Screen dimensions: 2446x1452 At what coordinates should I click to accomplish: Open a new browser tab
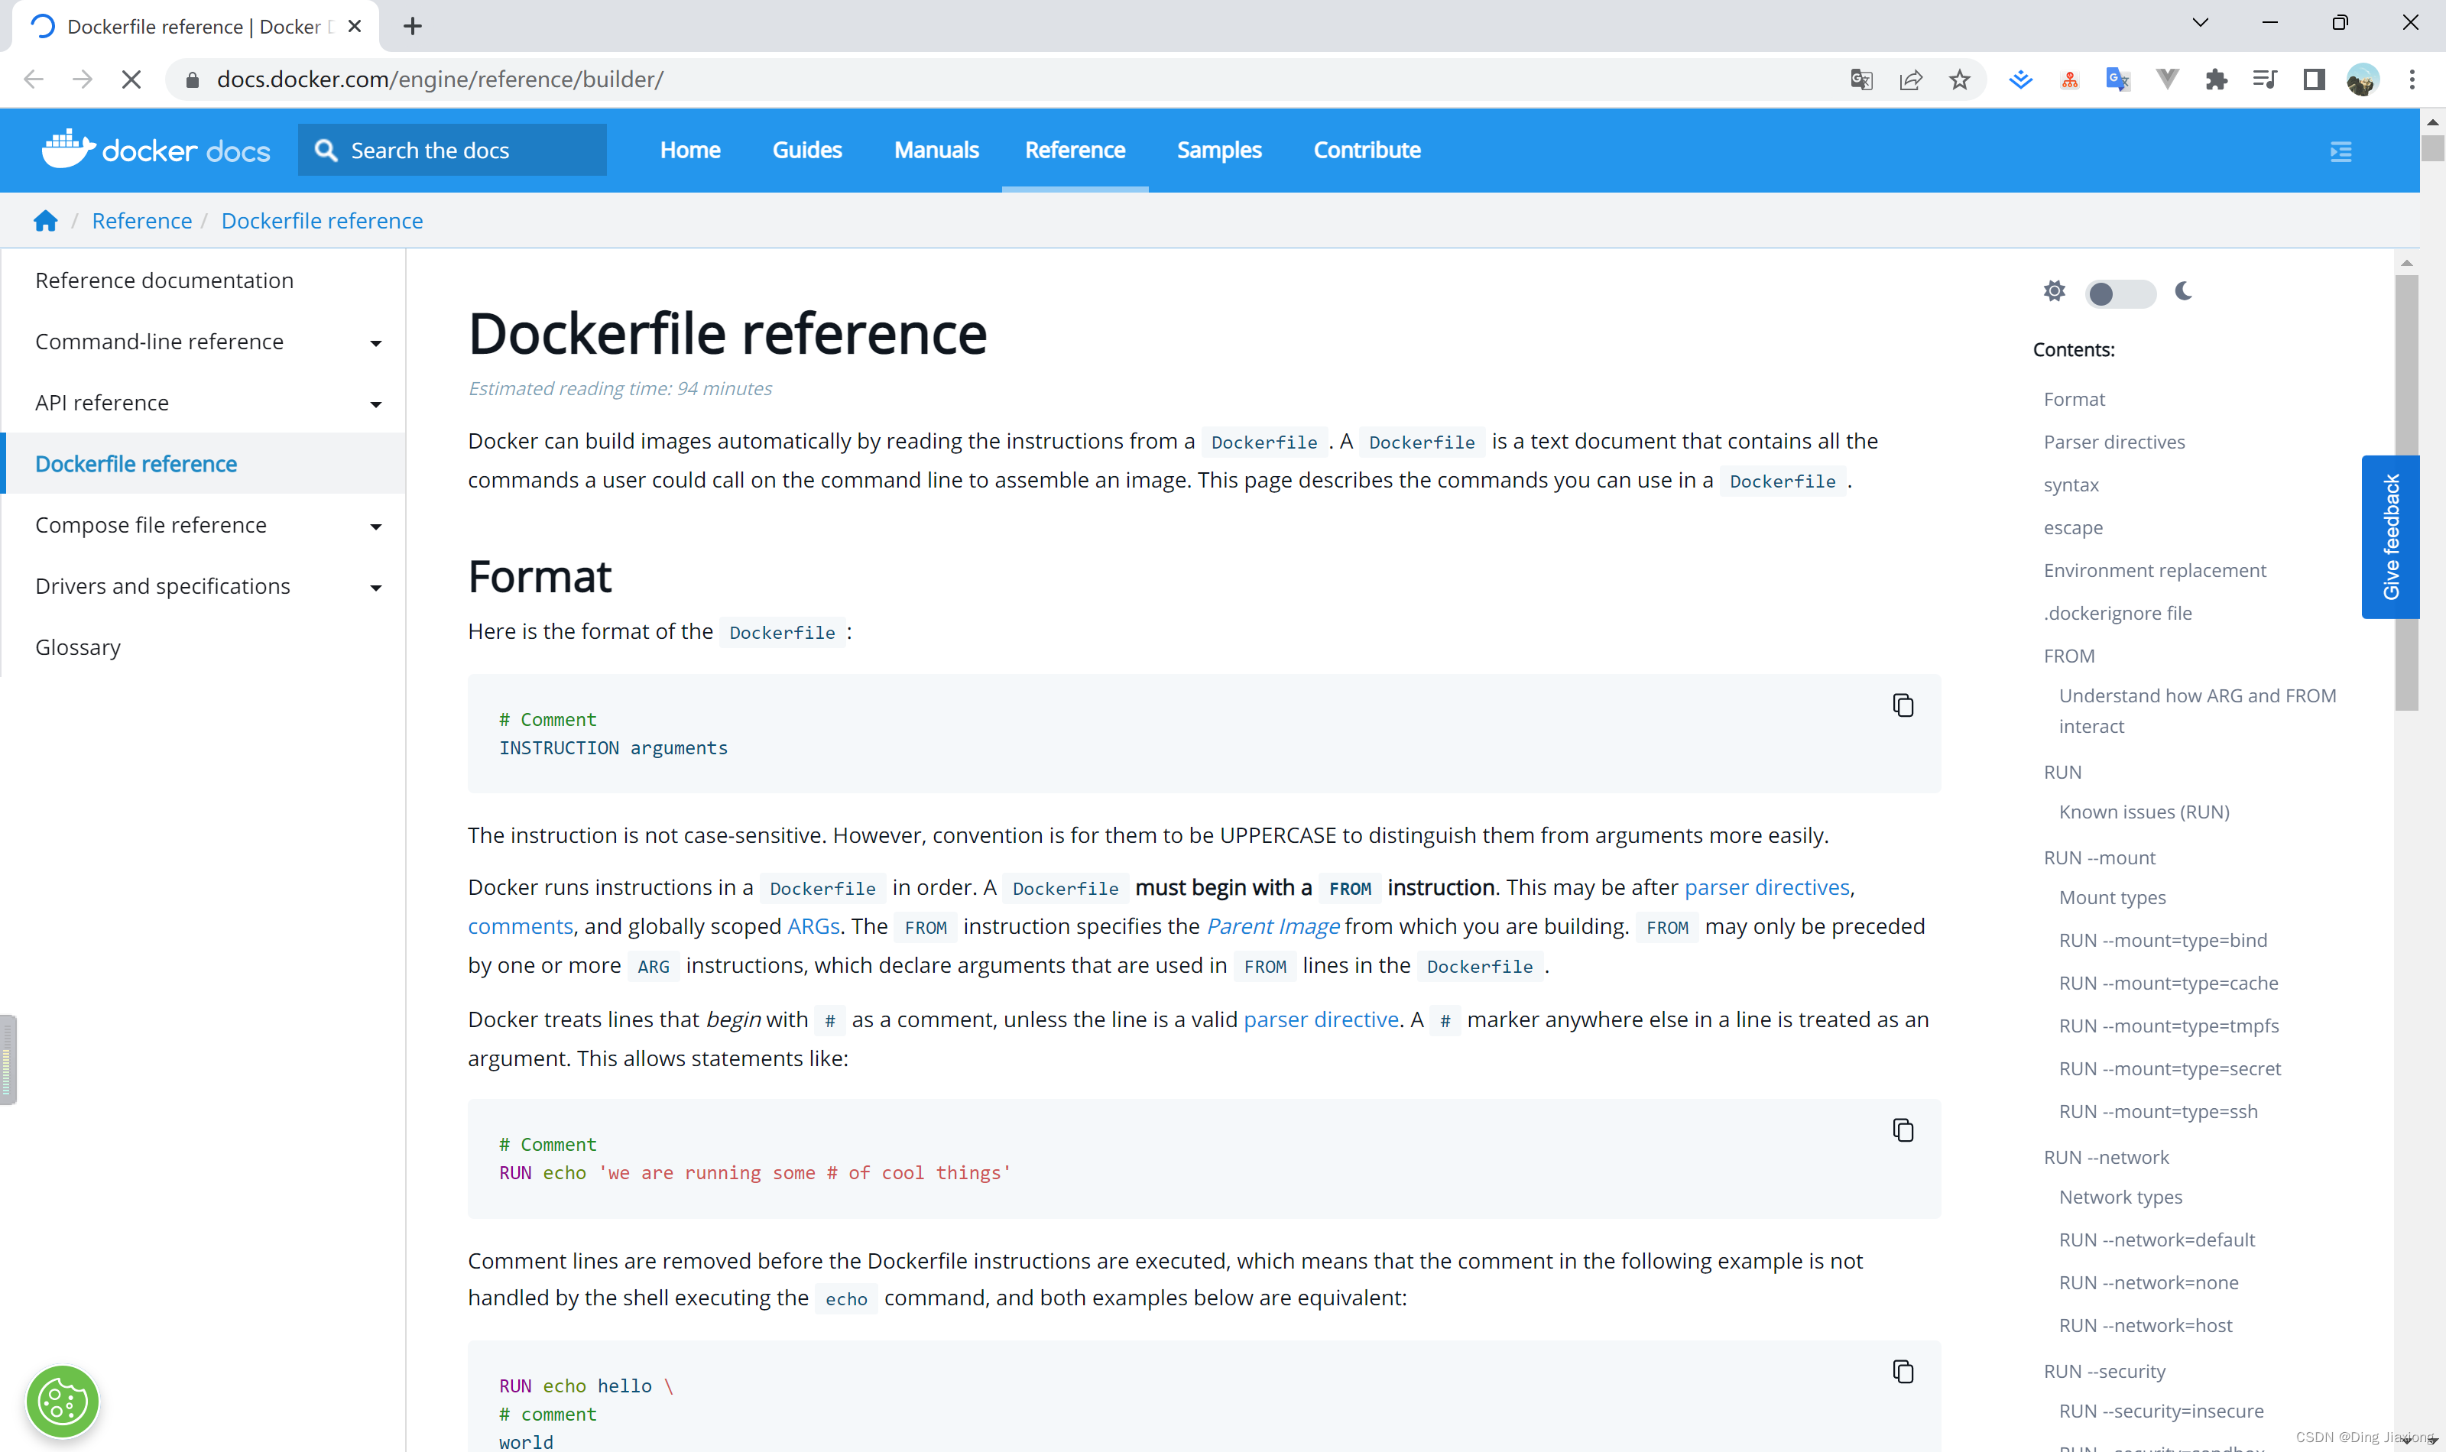(x=413, y=27)
